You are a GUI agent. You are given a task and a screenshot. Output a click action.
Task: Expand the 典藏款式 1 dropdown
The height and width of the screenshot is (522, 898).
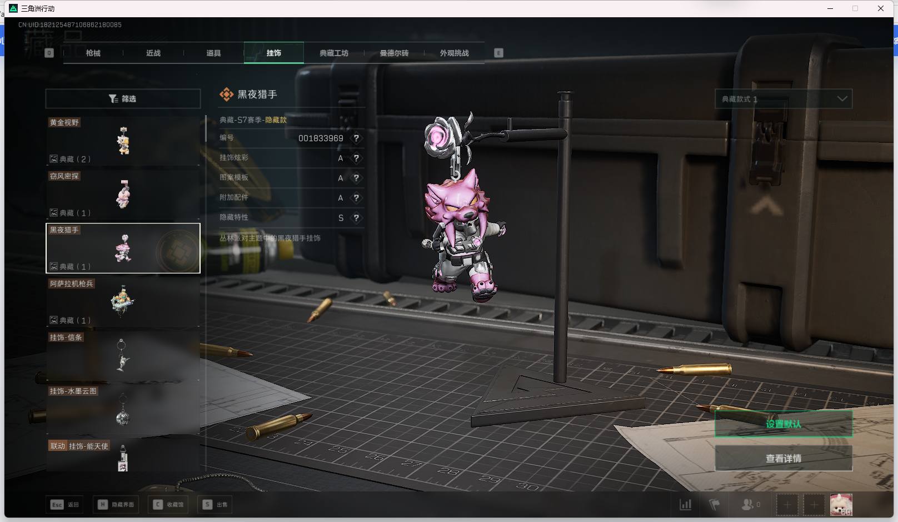pyautogui.click(x=784, y=99)
